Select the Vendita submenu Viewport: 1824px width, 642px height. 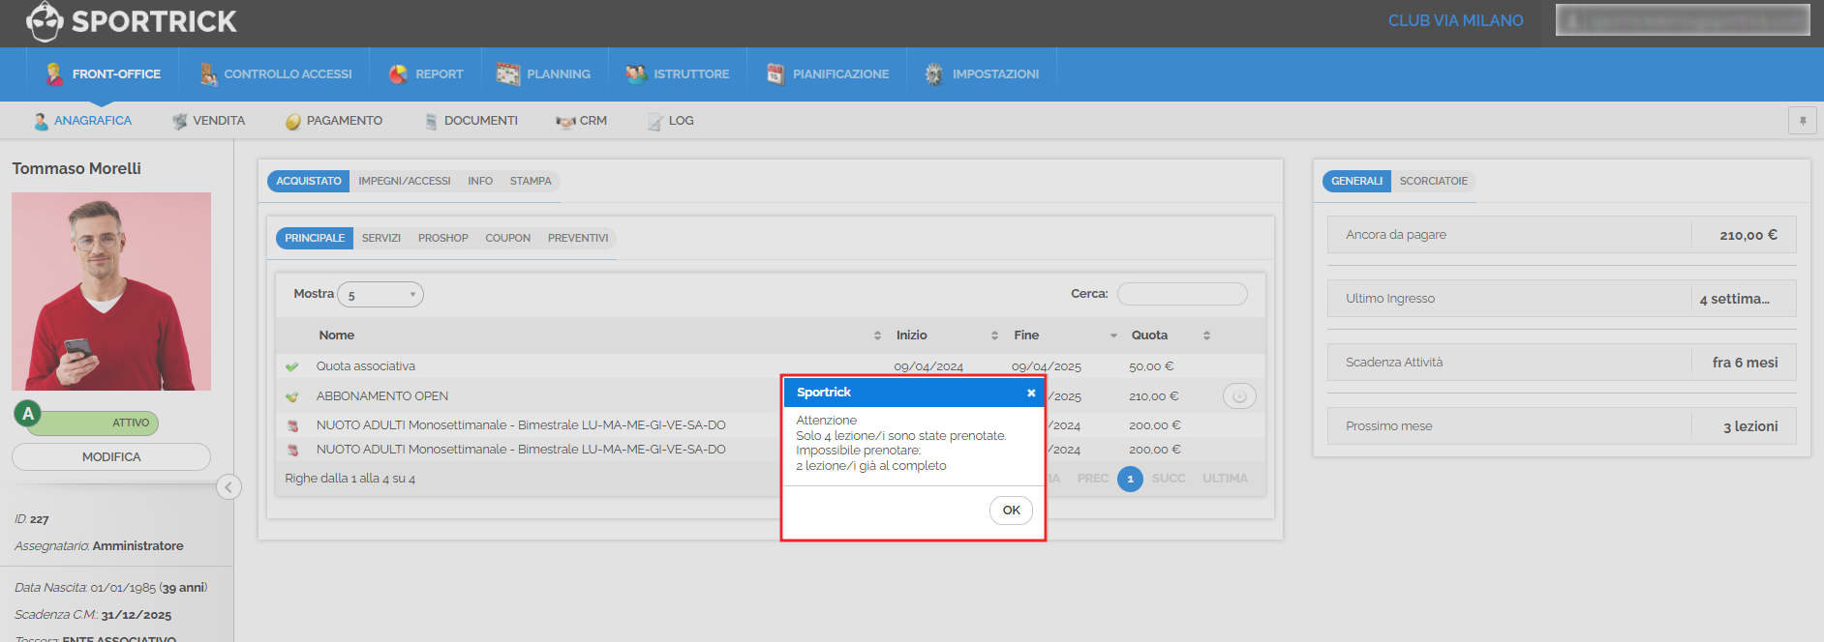208,121
